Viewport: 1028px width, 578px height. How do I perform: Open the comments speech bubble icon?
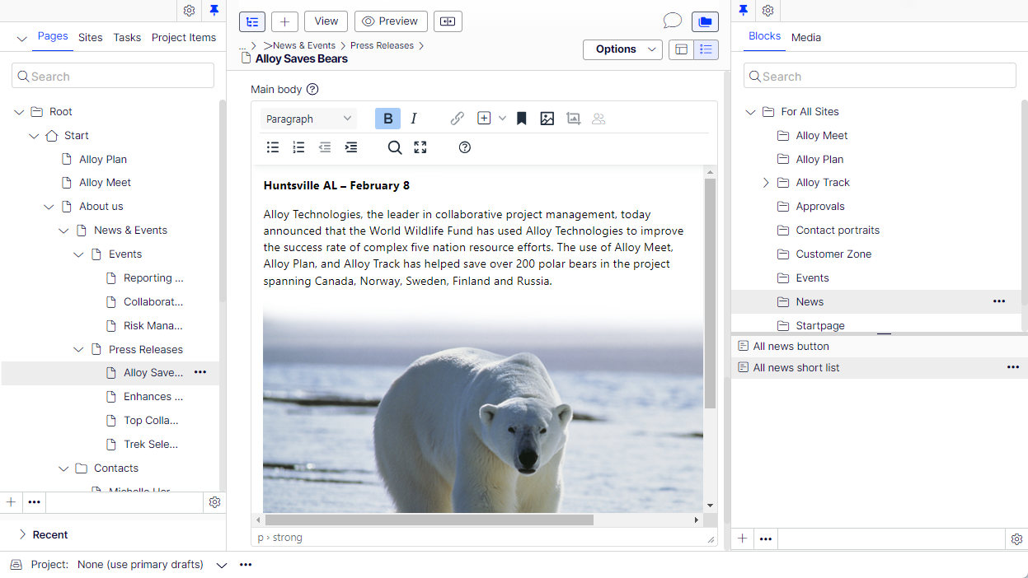click(x=673, y=21)
